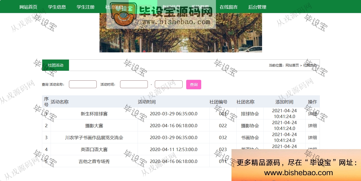
Task: Click the 添加时间 value in the 书画协会 row
Action: [x=285, y=137]
